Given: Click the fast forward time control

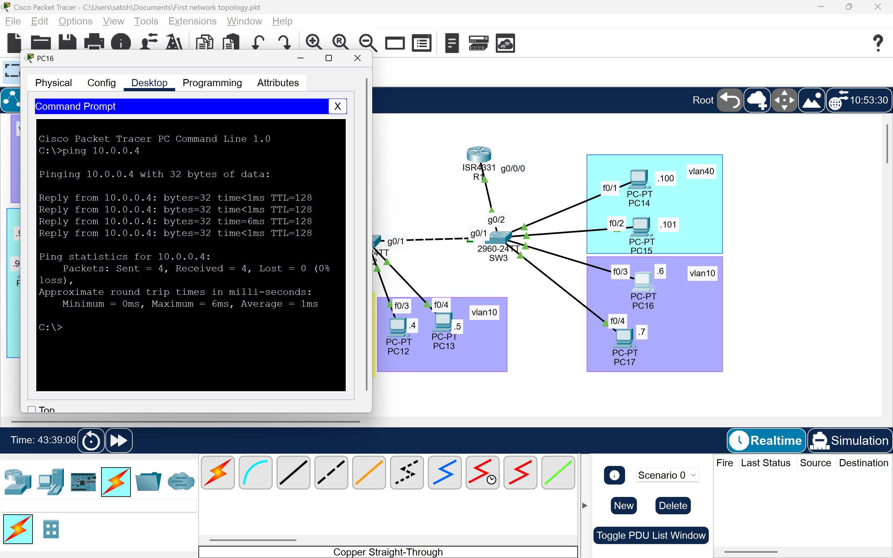Looking at the screenshot, I should pos(118,440).
